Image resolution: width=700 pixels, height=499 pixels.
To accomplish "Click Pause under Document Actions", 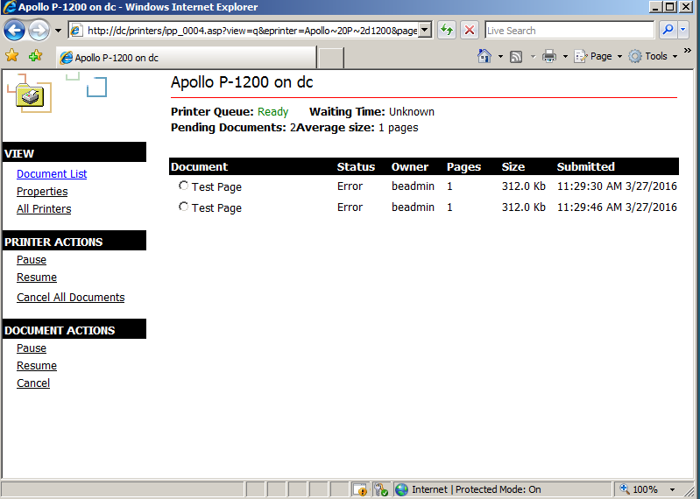I will tap(32, 348).
